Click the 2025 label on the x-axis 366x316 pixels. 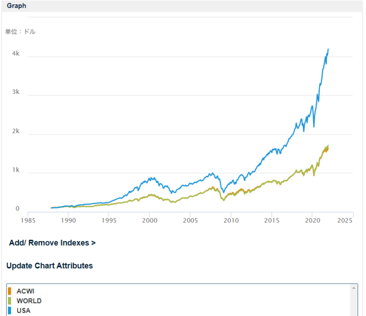tap(346, 221)
